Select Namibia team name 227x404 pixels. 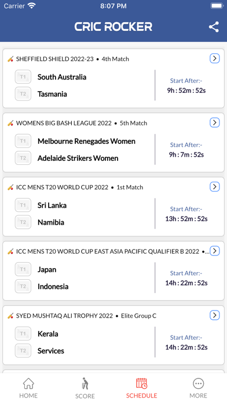pos(50,222)
